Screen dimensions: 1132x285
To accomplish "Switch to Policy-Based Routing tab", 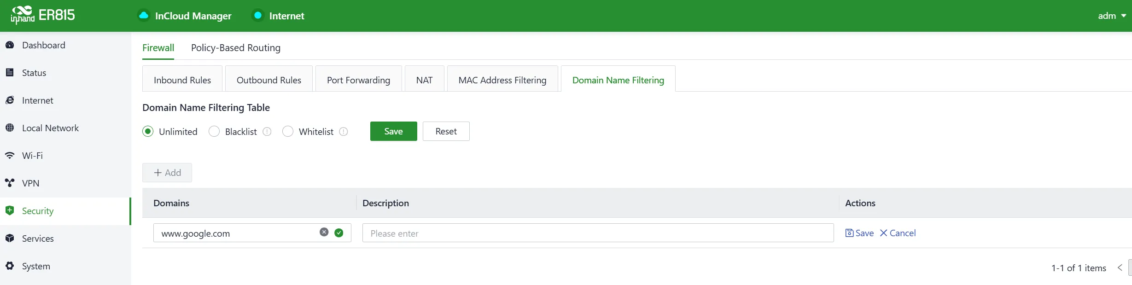I will coord(236,48).
